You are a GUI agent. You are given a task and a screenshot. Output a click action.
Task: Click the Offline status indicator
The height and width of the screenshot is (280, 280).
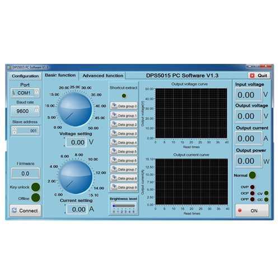coord(36,198)
